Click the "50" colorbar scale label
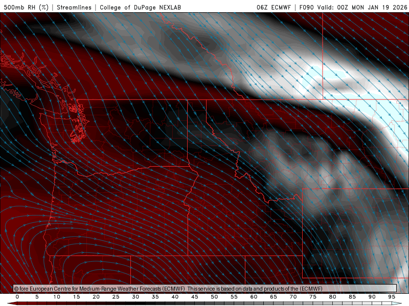 214,297
